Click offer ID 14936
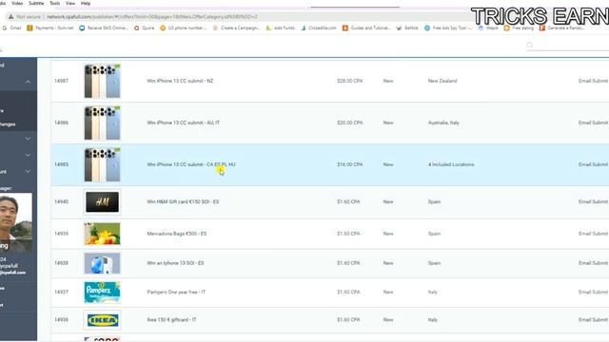609x342 pixels. (x=61, y=320)
